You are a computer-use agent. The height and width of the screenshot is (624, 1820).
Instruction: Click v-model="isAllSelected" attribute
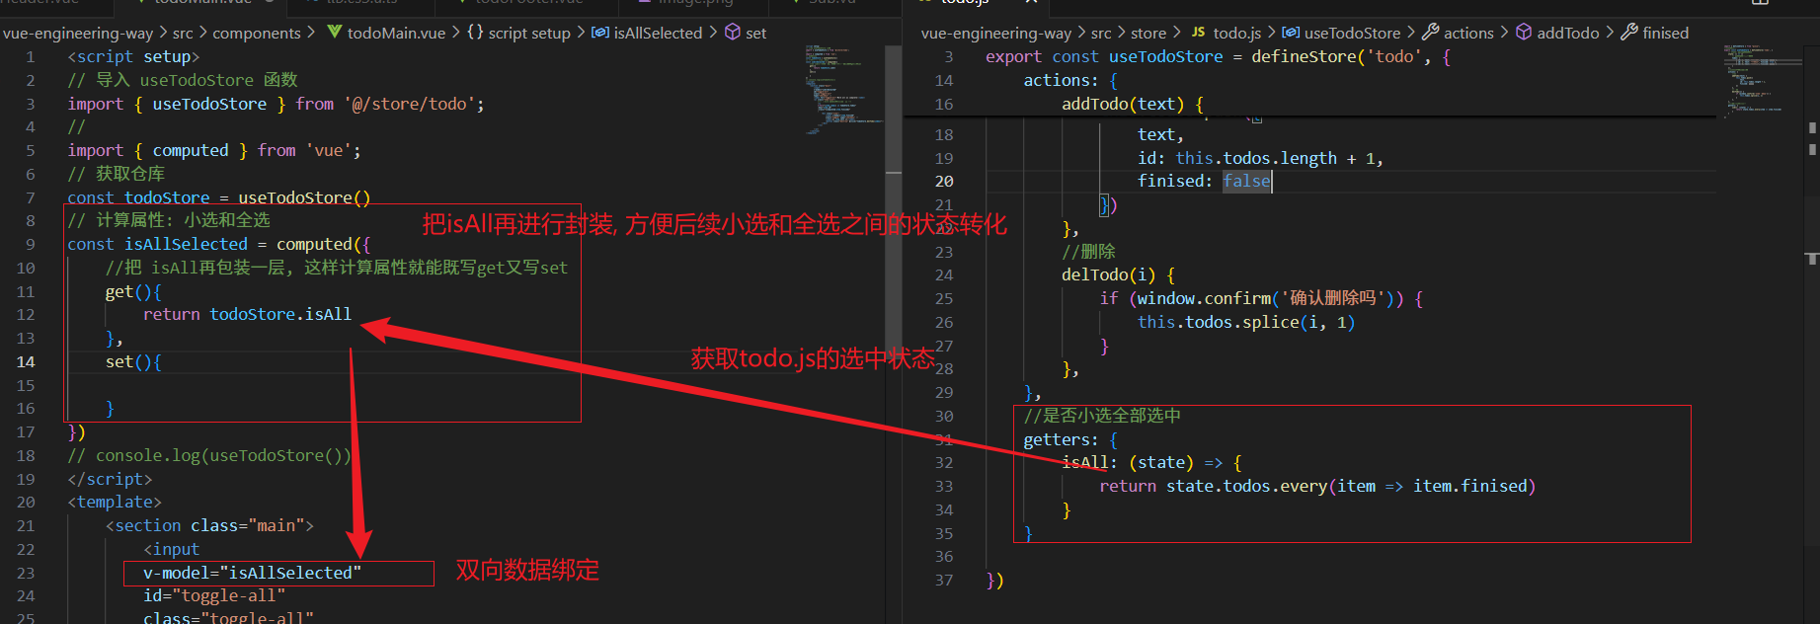coord(252,573)
